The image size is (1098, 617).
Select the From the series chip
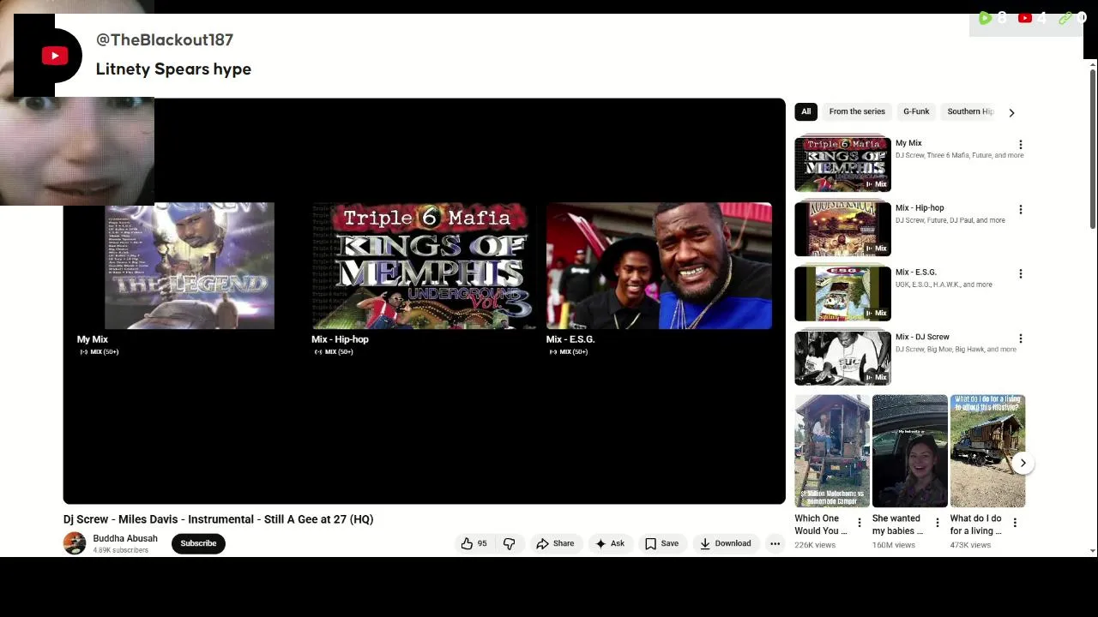tap(857, 111)
